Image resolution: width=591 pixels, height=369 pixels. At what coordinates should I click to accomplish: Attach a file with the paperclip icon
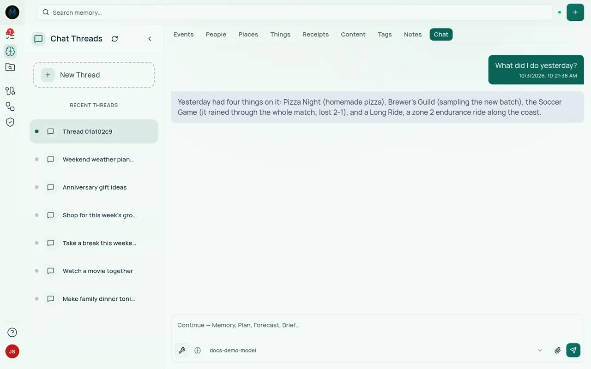tap(557, 350)
